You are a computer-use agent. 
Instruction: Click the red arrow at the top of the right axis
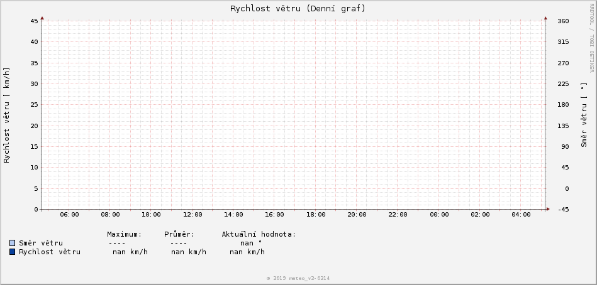(x=545, y=18)
